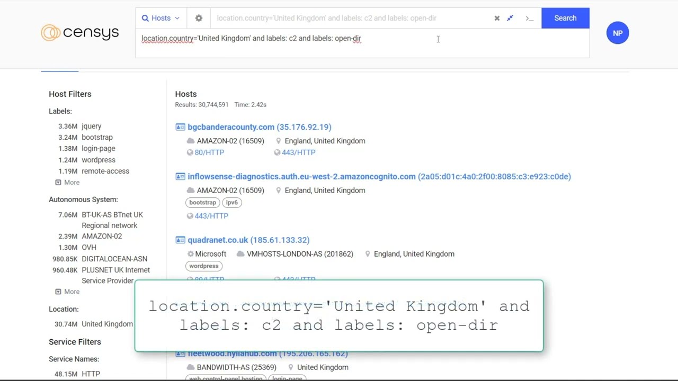Open inflowsense-diagnostics amazoncognito host
Viewport: 678px width, 381px height.
379,177
